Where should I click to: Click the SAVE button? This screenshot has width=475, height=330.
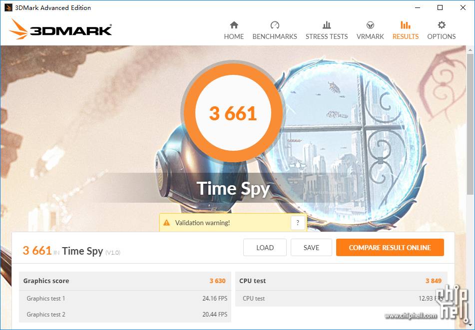tap(311, 247)
